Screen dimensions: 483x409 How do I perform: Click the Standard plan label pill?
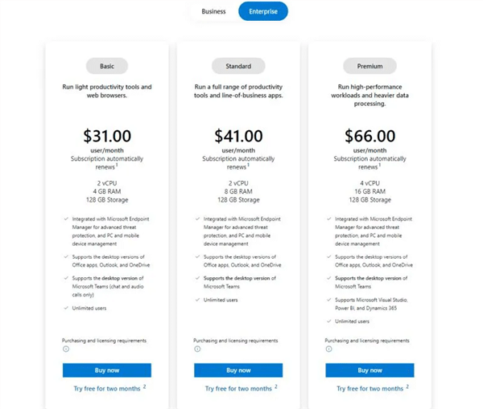pos(238,66)
